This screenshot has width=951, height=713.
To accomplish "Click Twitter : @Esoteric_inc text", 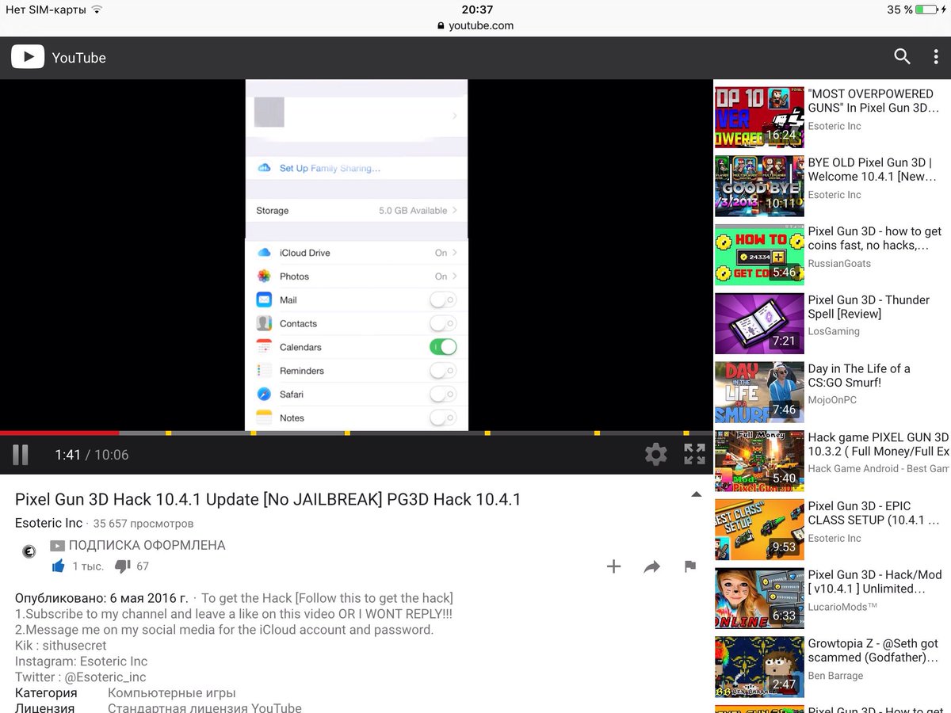I will [x=80, y=677].
